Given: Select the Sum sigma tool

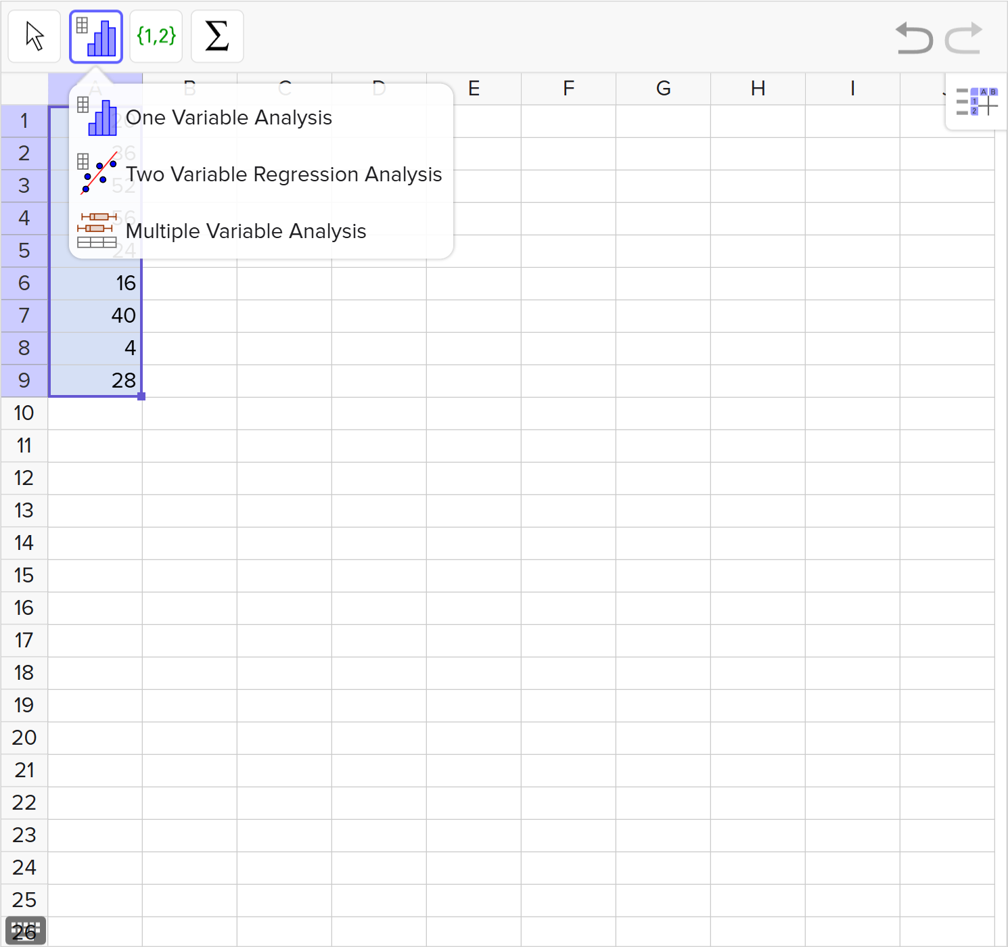Looking at the screenshot, I should [217, 37].
